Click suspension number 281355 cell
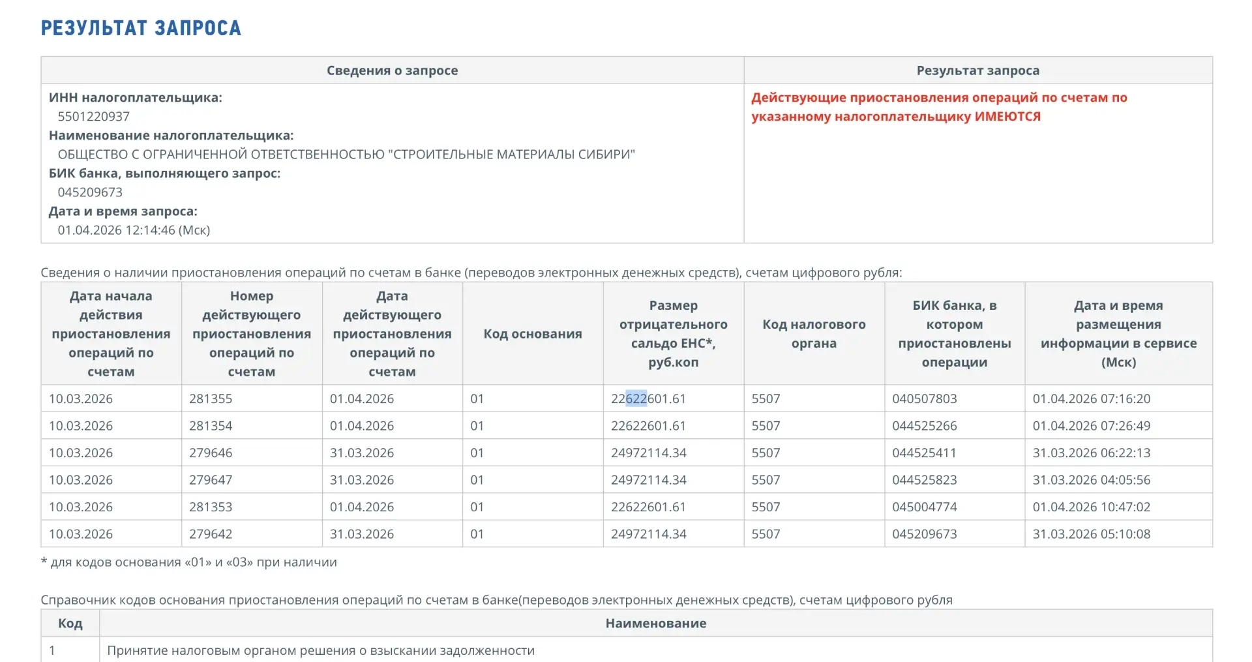The width and height of the screenshot is (1252, 662). click(x=211, y=399)
